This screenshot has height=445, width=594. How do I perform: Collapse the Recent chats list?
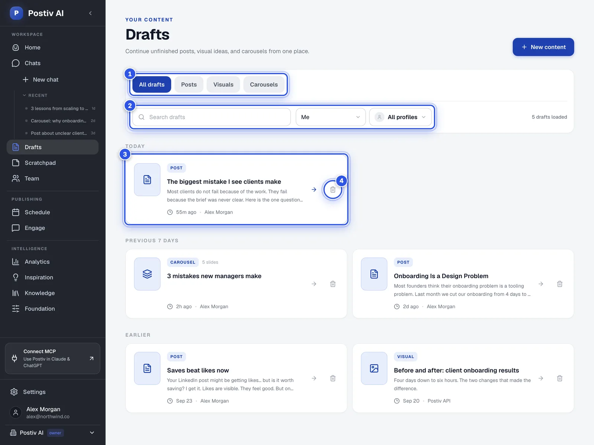[x=35, y=95]
